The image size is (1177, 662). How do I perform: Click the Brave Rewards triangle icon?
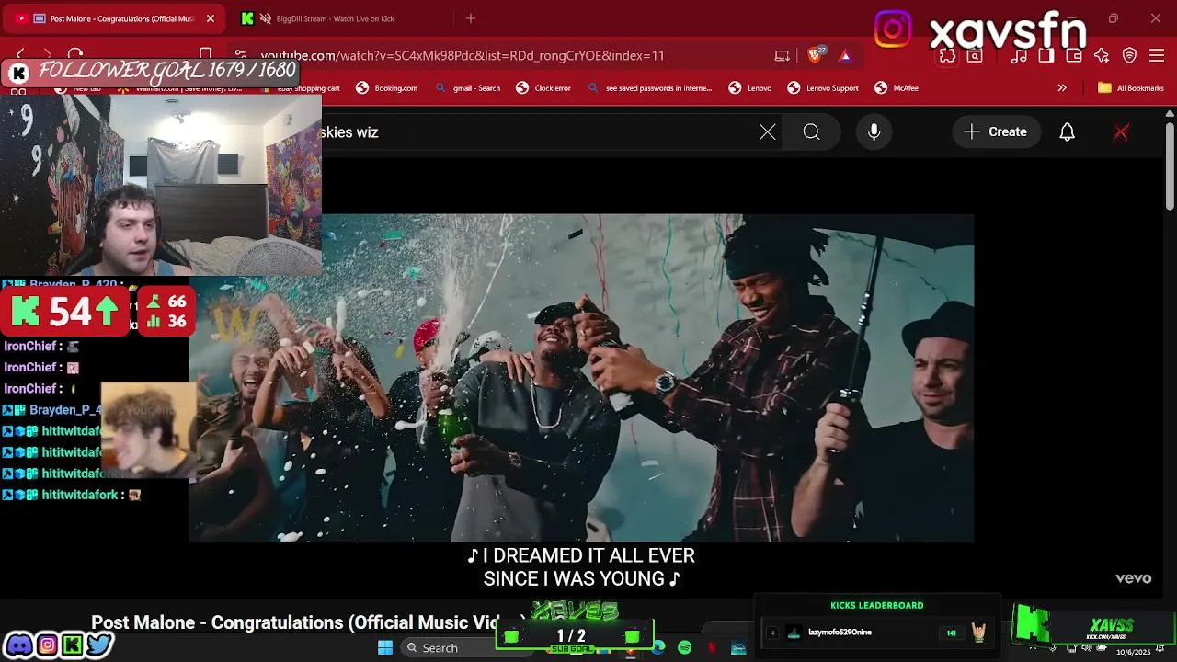[x=845, y=55]
